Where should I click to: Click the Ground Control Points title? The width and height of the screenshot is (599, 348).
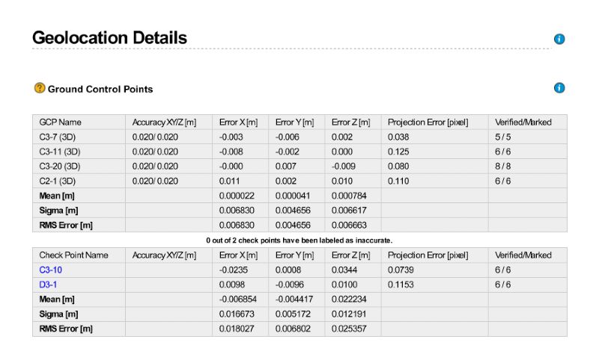(x=100, y=89)
